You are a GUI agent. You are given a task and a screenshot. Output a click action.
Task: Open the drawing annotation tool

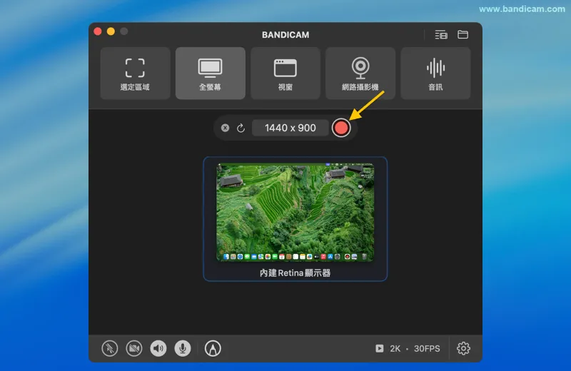coord(213,348)
